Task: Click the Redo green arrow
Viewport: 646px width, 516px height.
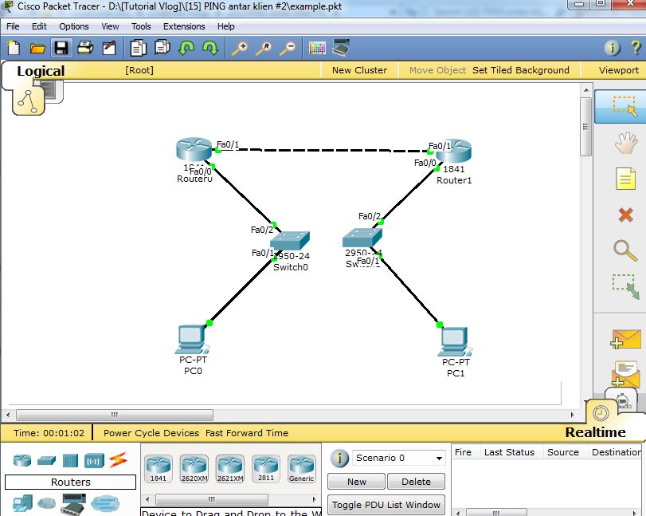Action: click(x=210, y=48)
